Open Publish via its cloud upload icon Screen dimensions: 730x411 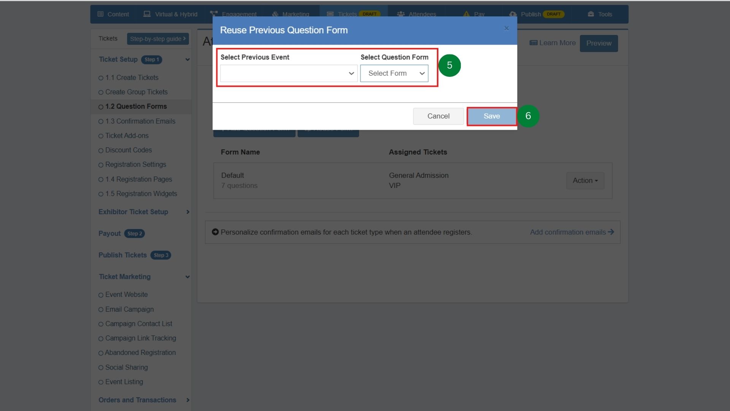pyautogui.click(x=513, y=14)
